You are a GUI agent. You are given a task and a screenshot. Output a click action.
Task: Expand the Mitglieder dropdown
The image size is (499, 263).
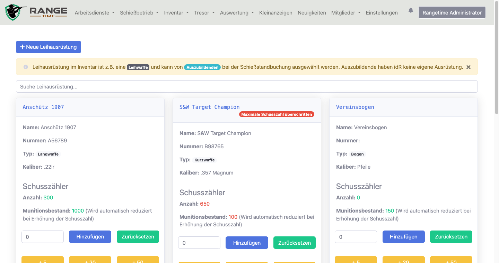pos(343,12)
